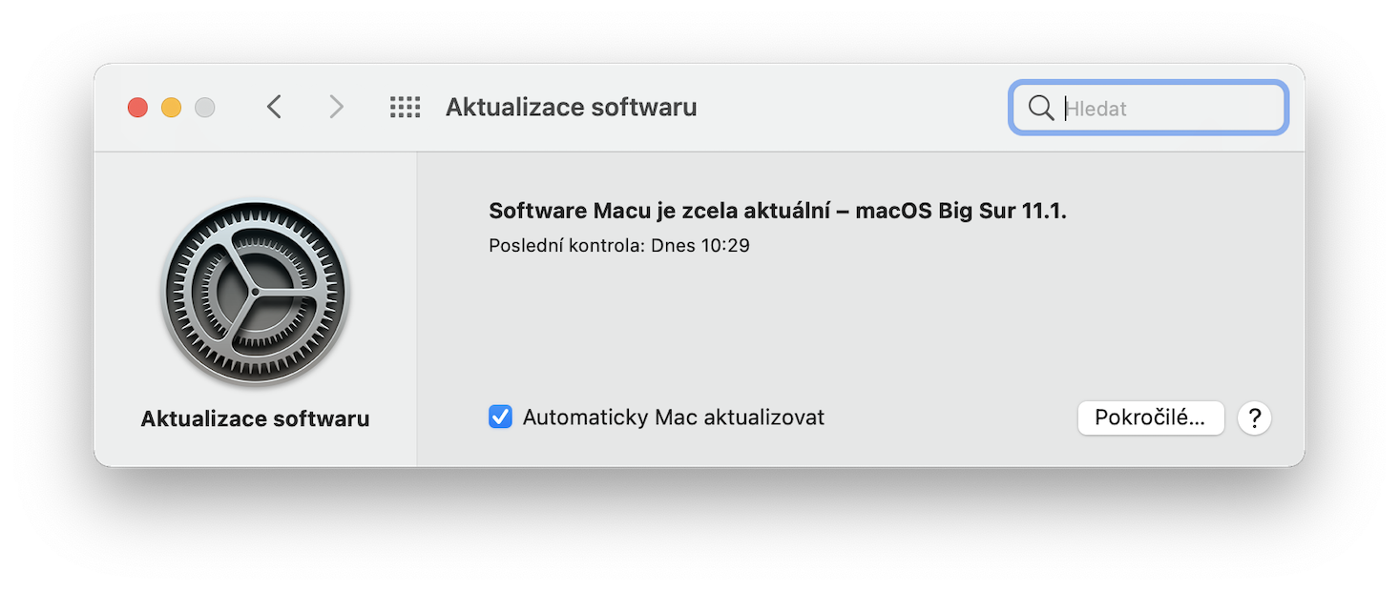Minimize window with the yellow button

coord(171,108)
